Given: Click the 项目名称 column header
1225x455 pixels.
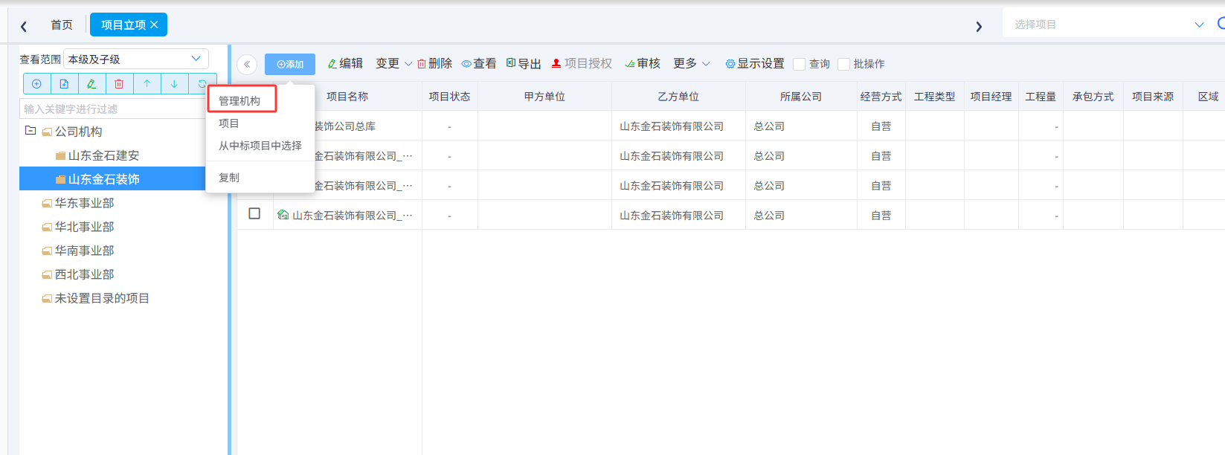Looking at the screenshot, I should click(347, 97).
